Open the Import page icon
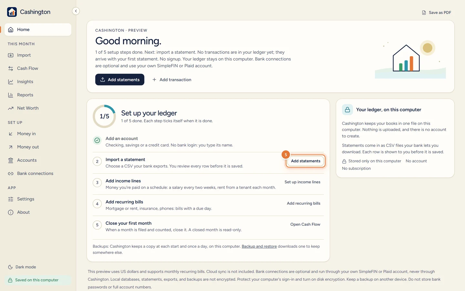Screen dimensions: 465x291 tap(11, 55)
